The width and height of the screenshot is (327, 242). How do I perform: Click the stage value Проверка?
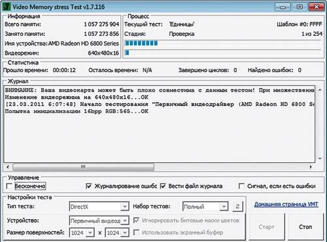pos(182,34)
